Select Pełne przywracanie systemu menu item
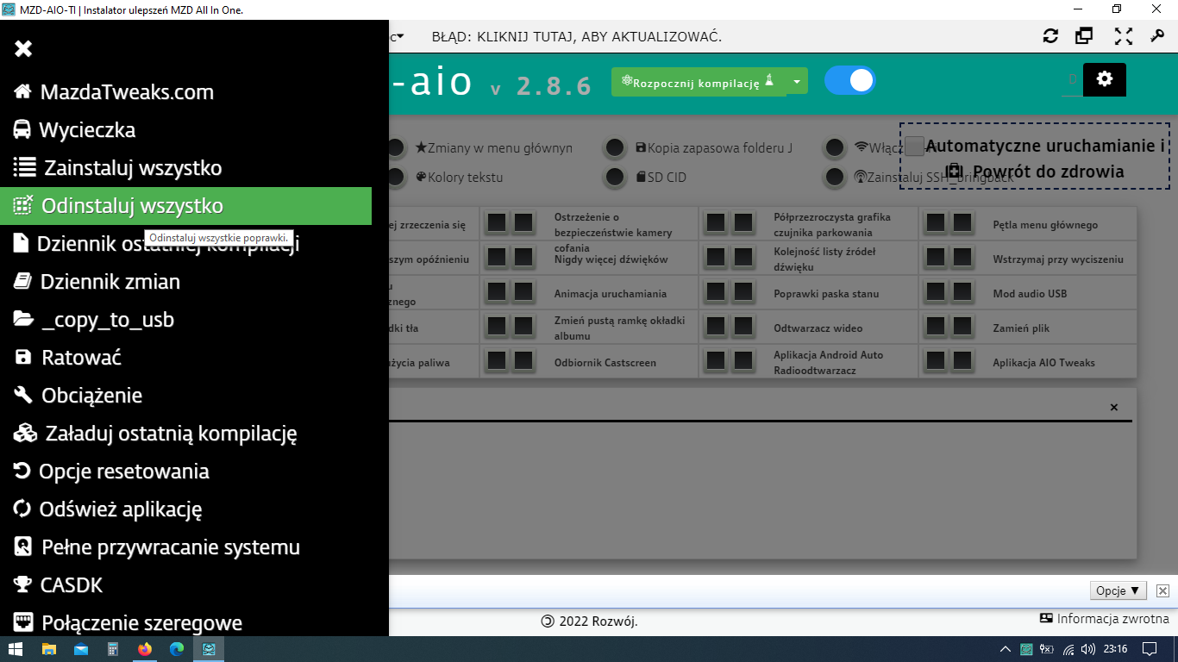The height and width of the screenshot is (662, 1178). [x=170, y=547]
